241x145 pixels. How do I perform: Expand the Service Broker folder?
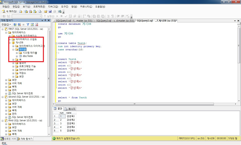coord(13,70)
